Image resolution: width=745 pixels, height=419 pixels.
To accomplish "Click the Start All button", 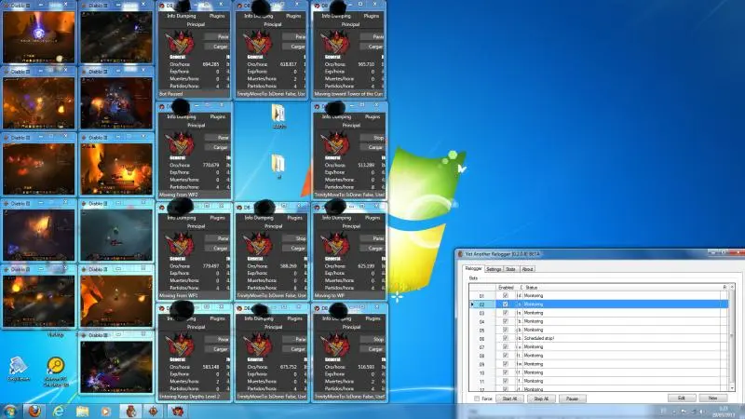I will pyautogui.click(x=509, y=399).
